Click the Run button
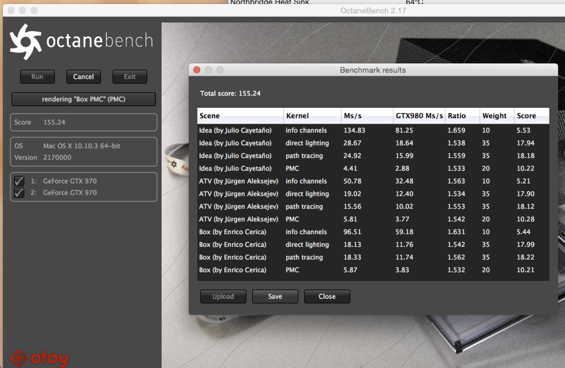 [37, 77]
